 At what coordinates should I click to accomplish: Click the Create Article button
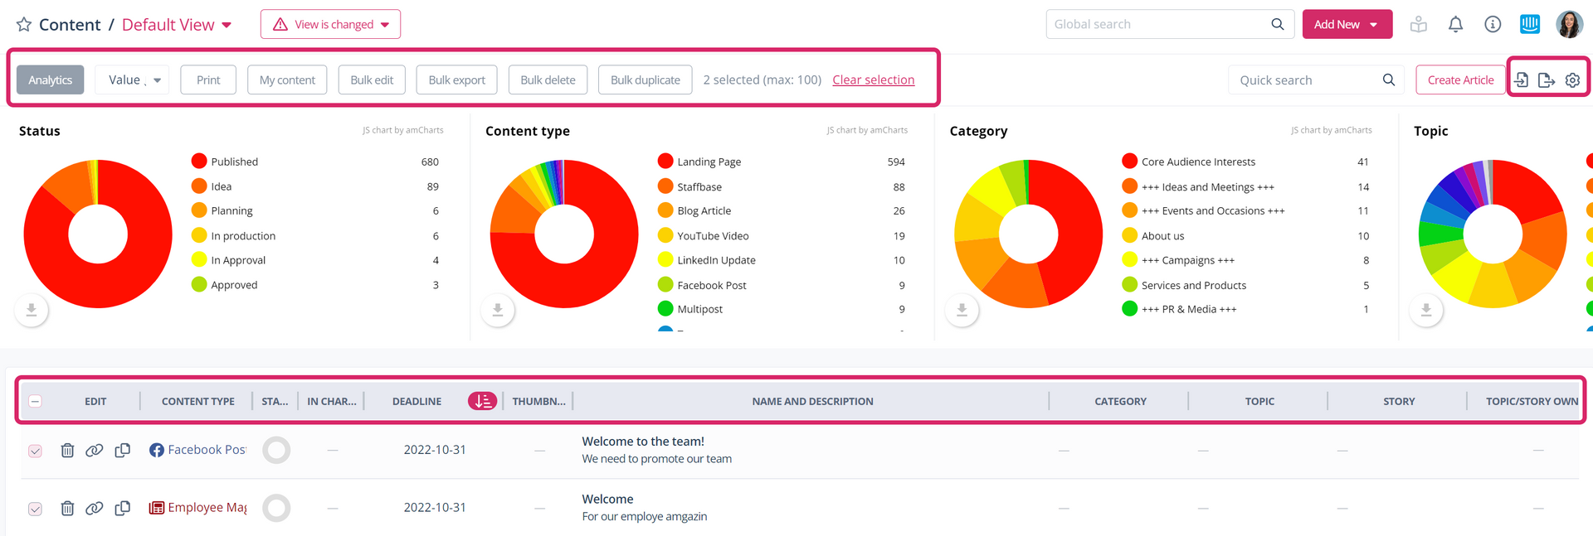[x=1459, y=80]
